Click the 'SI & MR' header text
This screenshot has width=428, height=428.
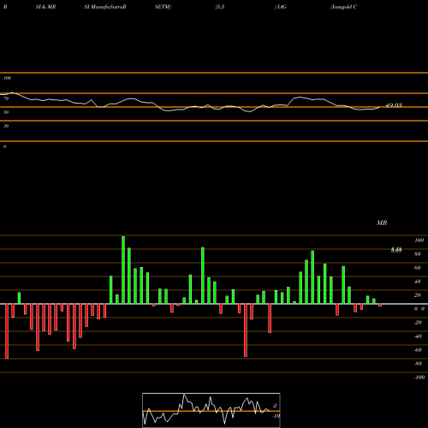tap(45, 7)
